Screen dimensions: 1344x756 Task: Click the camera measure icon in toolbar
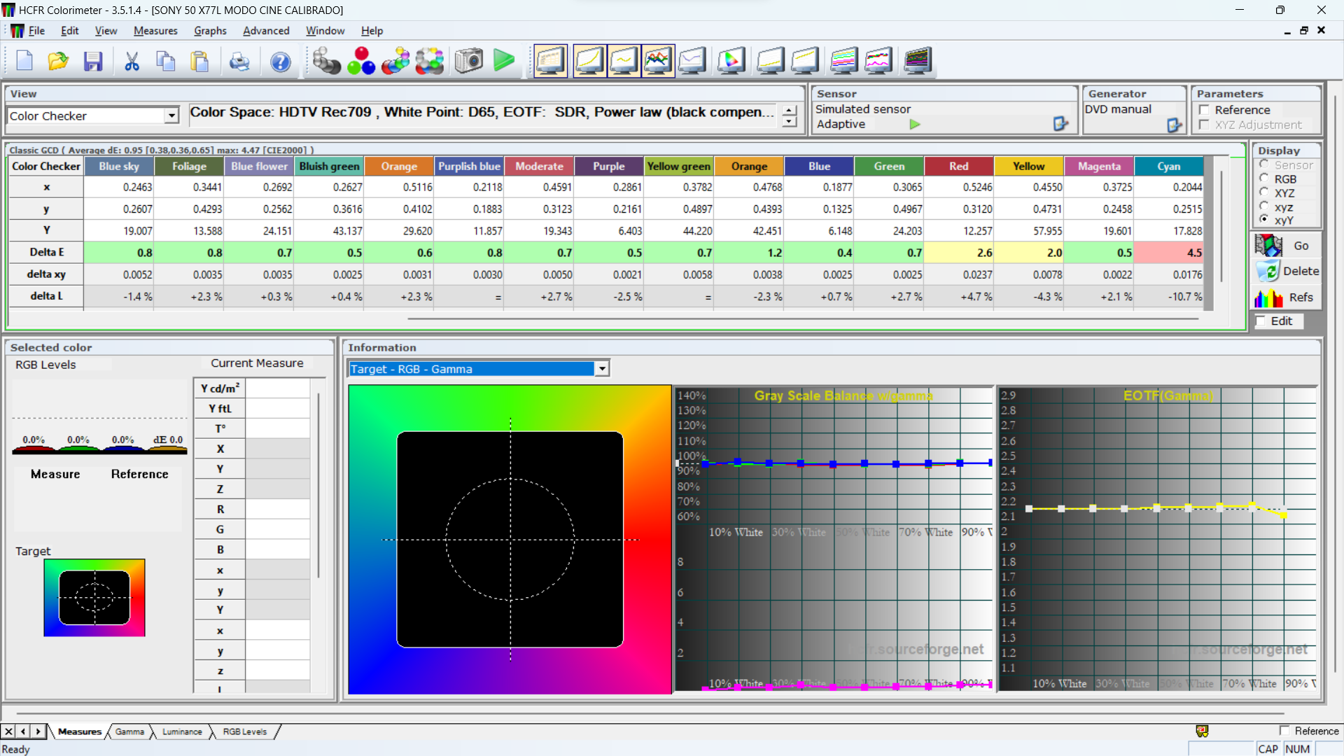click(x=468, y=61)
